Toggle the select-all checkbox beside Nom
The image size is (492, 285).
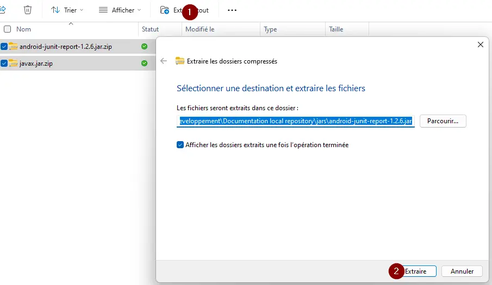(x=7, y=29)
